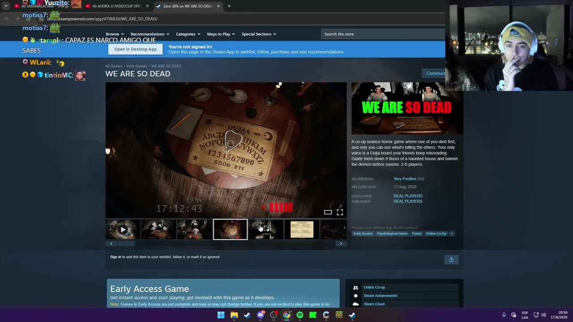Open the publisher REAL PLAYERS link
Image resolution: width=573 pixels, height=322 pixels.
tap(408, 201)
